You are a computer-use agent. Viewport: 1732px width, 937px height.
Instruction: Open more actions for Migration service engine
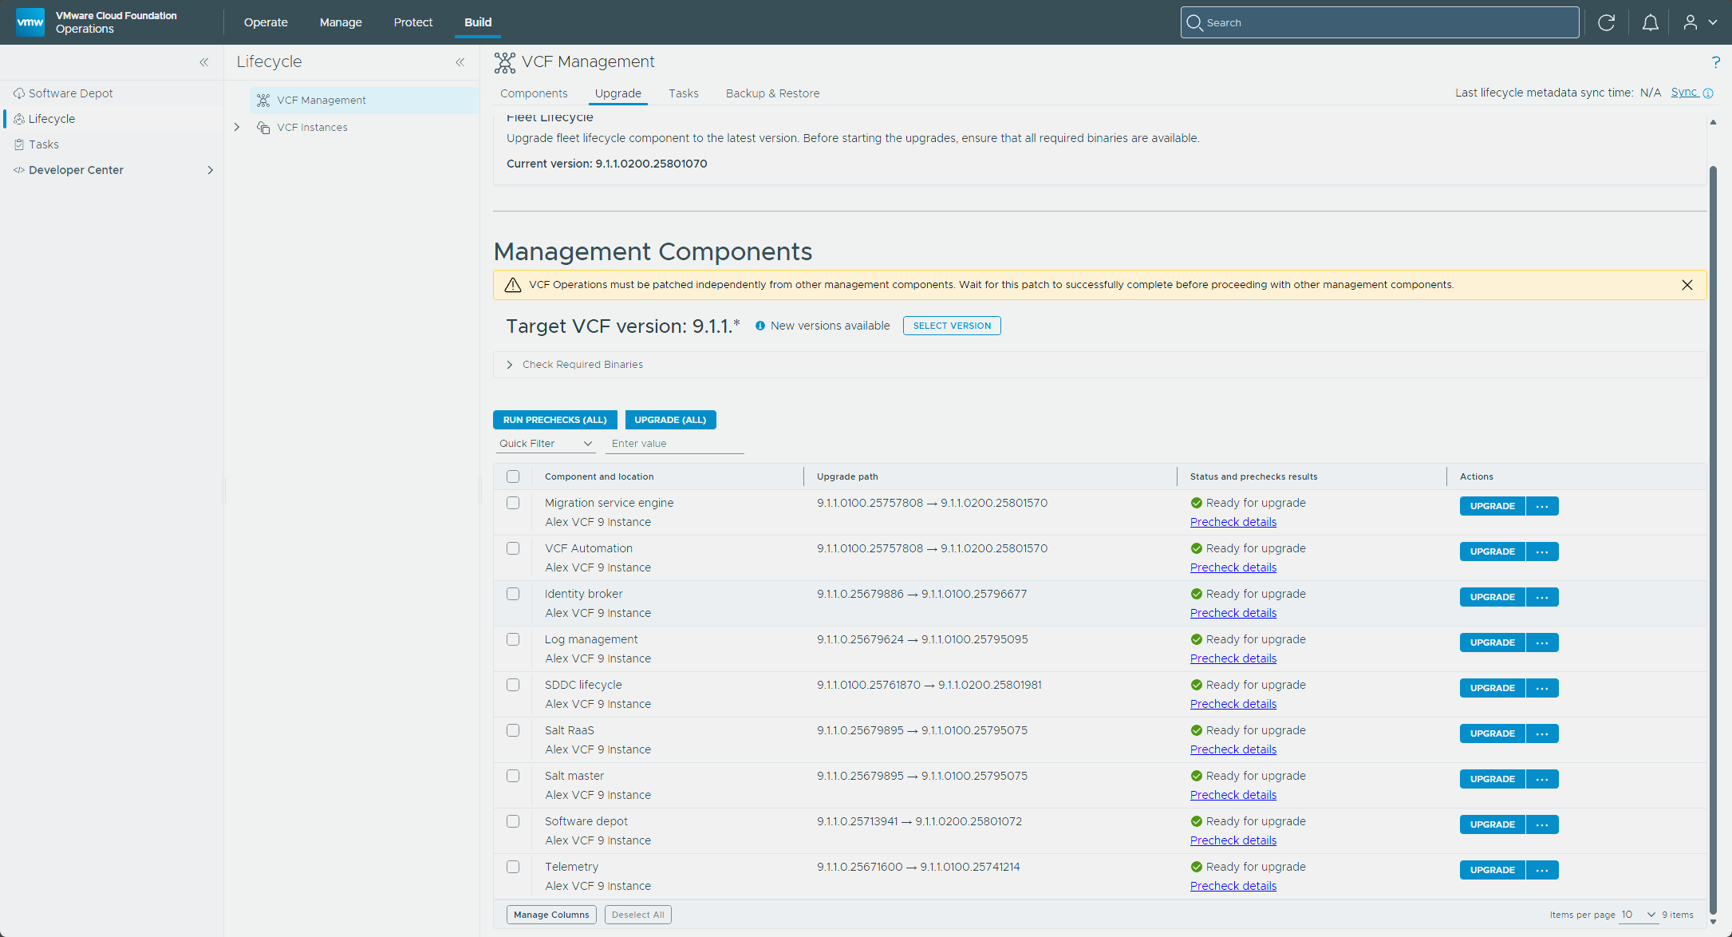(1542, 506)
